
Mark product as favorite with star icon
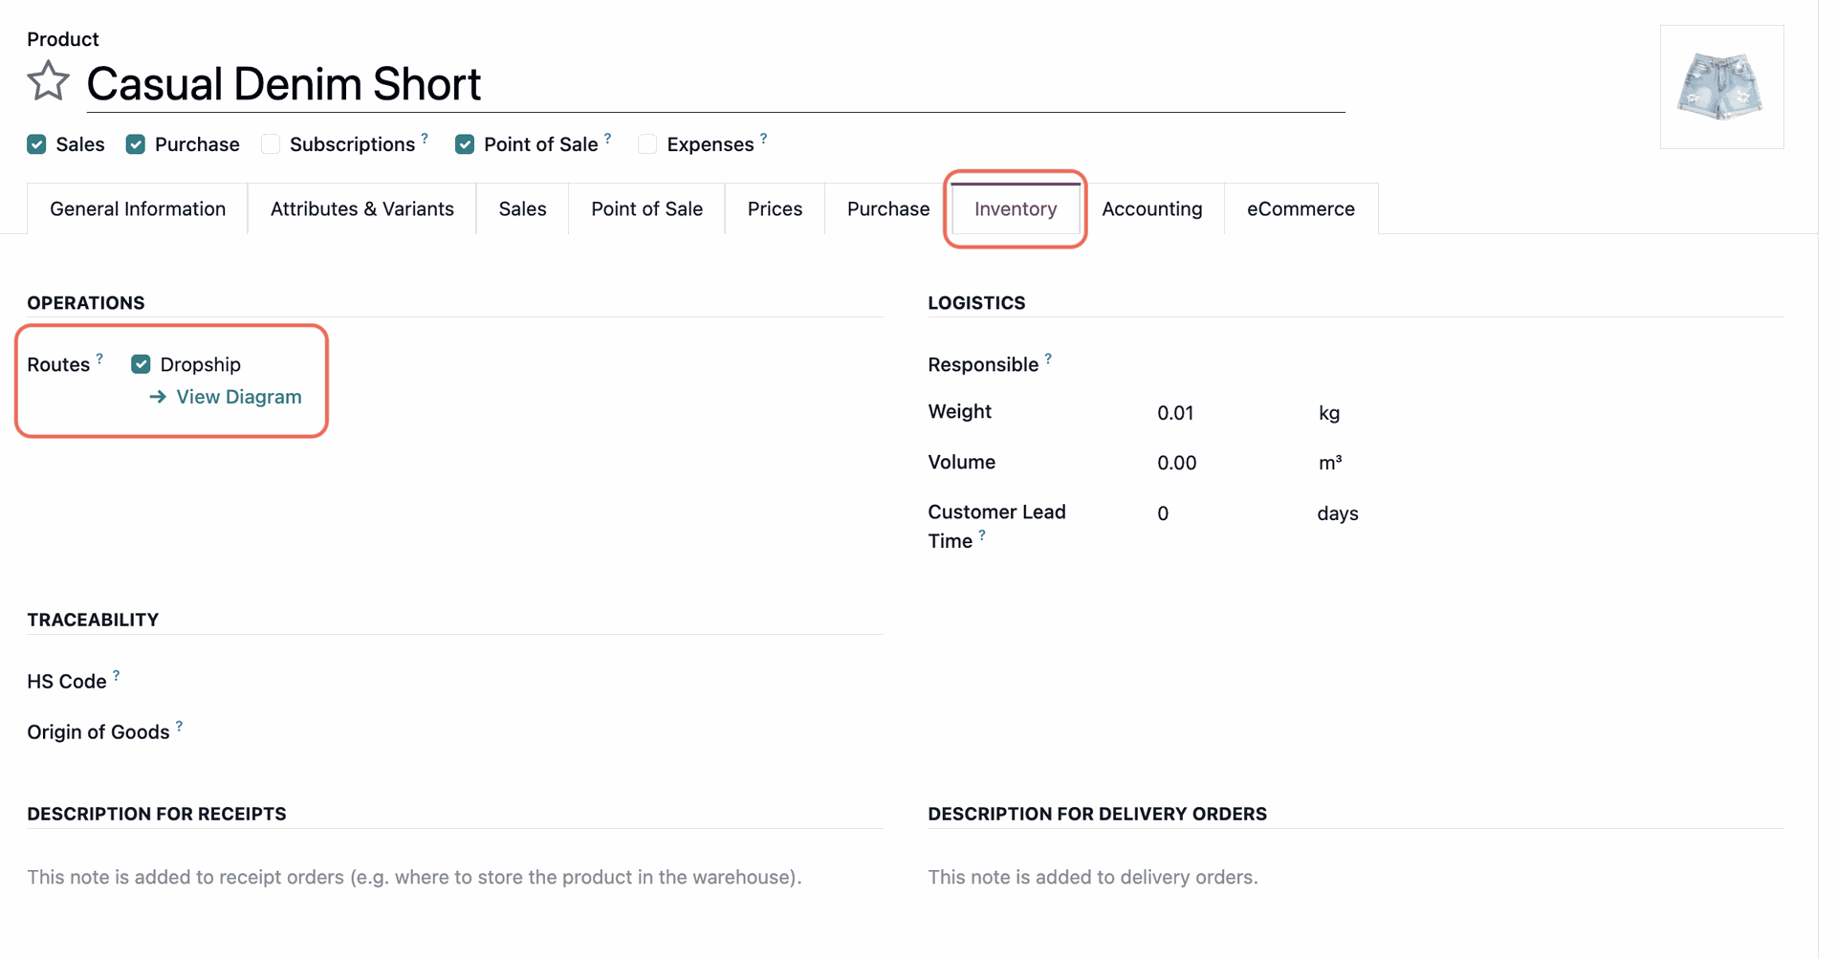point(48,82)
